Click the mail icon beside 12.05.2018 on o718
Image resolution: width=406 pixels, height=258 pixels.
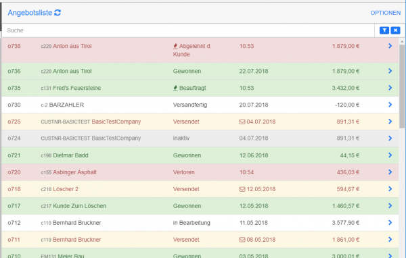(x=242, y=189)
